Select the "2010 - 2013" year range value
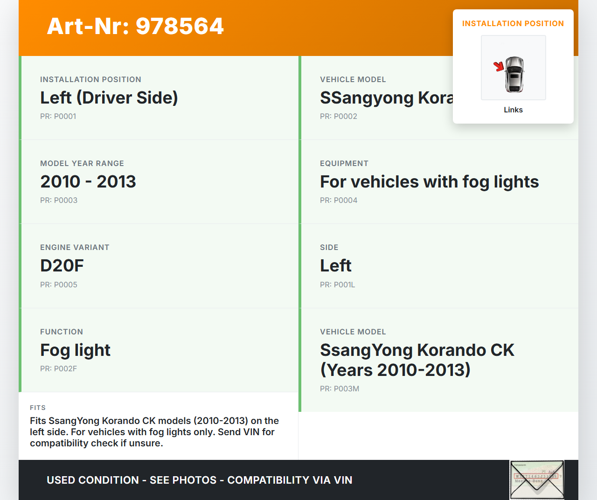The width and height of the screenshot is (597, 500). click(x=88, y=181)
